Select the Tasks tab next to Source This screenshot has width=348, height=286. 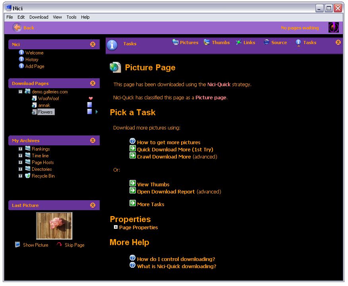pyautogui.click(x=306, y=42)
